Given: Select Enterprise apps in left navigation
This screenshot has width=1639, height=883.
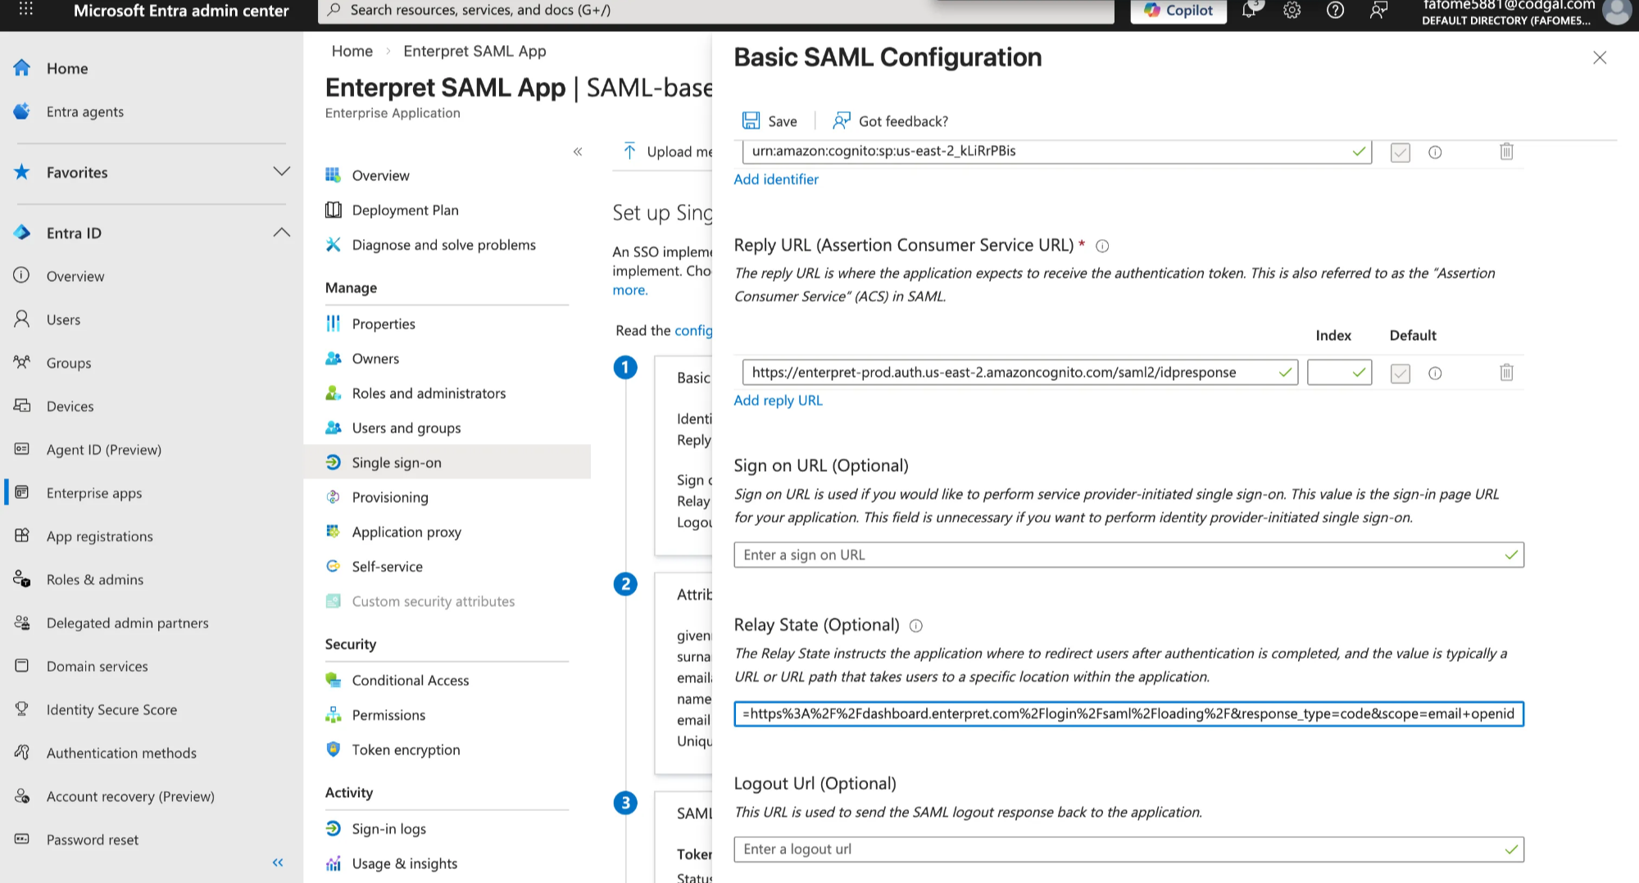Looking at the screenshot, I should (94, 492).
